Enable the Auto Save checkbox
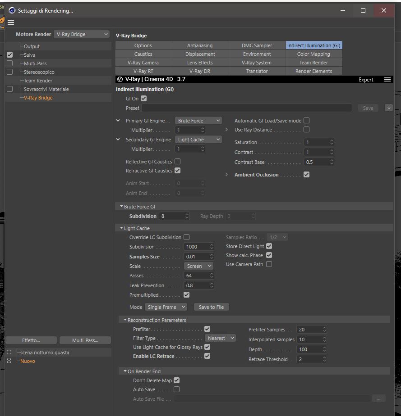 click(x=176, y=389)
